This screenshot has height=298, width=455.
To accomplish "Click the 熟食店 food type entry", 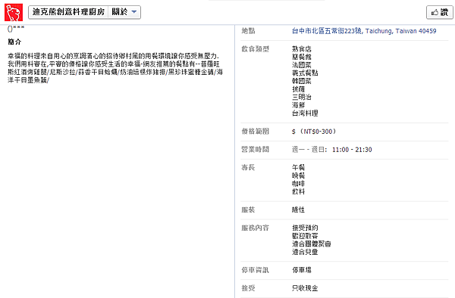I will pyautogui.click(x=302, y=49).
